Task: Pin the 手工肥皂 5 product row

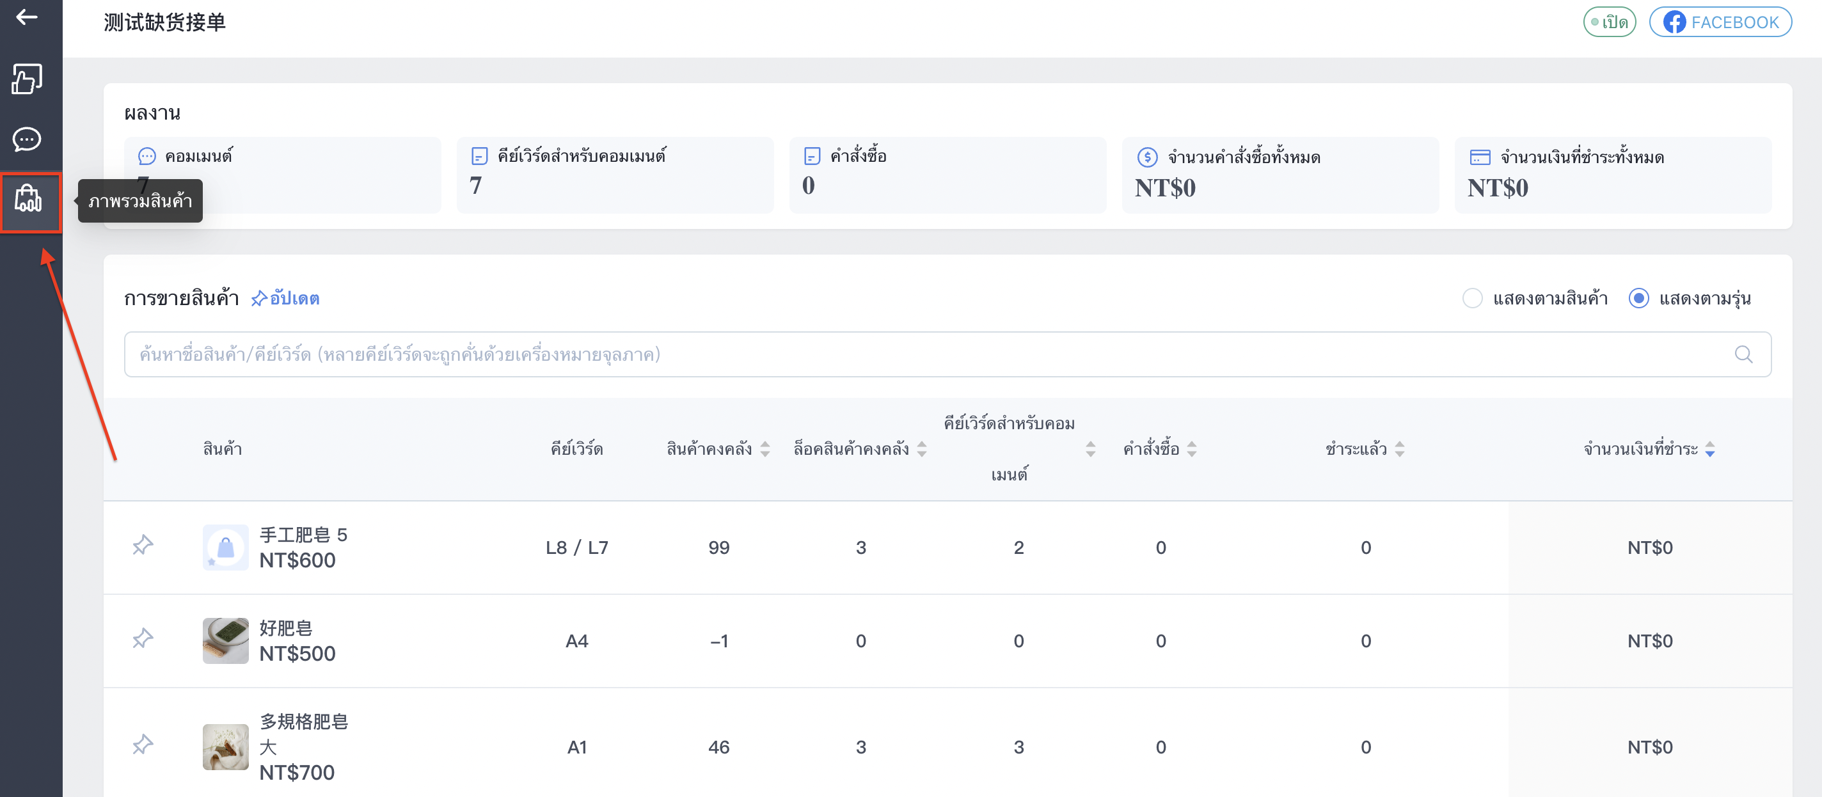Action: tap(143, 546)
